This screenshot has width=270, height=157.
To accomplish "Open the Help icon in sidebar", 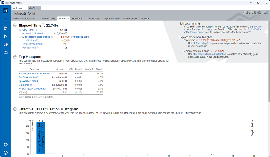I will point(5,153).
